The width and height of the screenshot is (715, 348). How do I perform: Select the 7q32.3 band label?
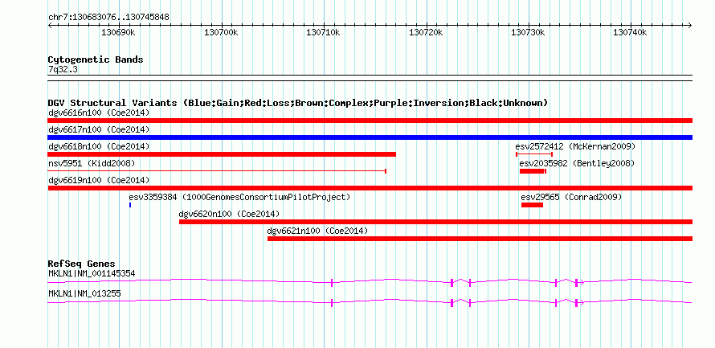(x=63, y=70)
